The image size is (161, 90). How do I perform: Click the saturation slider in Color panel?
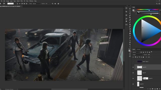pyautogui.click(x=148, y=11)
